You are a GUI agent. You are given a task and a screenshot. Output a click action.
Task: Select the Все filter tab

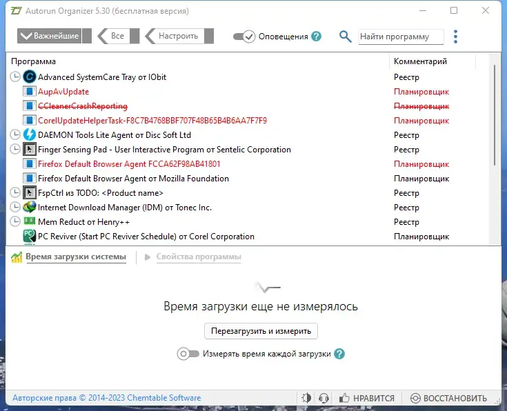117,36
